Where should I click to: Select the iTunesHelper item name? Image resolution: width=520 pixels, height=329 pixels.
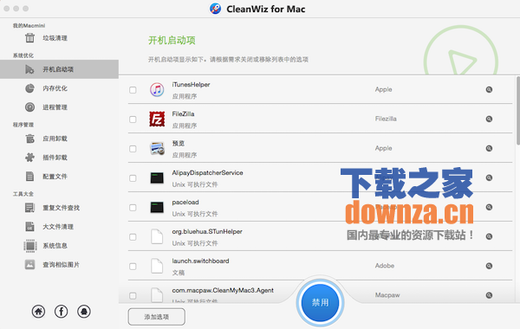point(191,85)
